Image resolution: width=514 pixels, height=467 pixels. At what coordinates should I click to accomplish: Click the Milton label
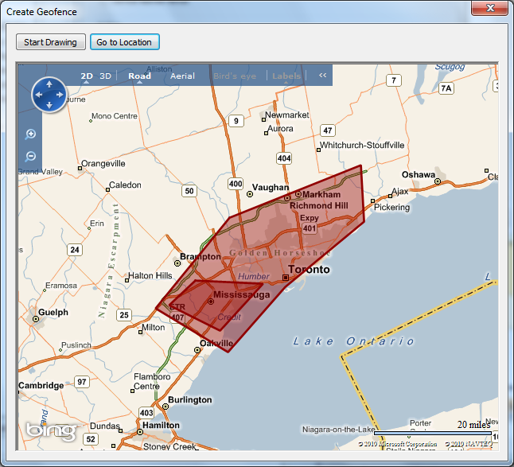pos(154,328)
